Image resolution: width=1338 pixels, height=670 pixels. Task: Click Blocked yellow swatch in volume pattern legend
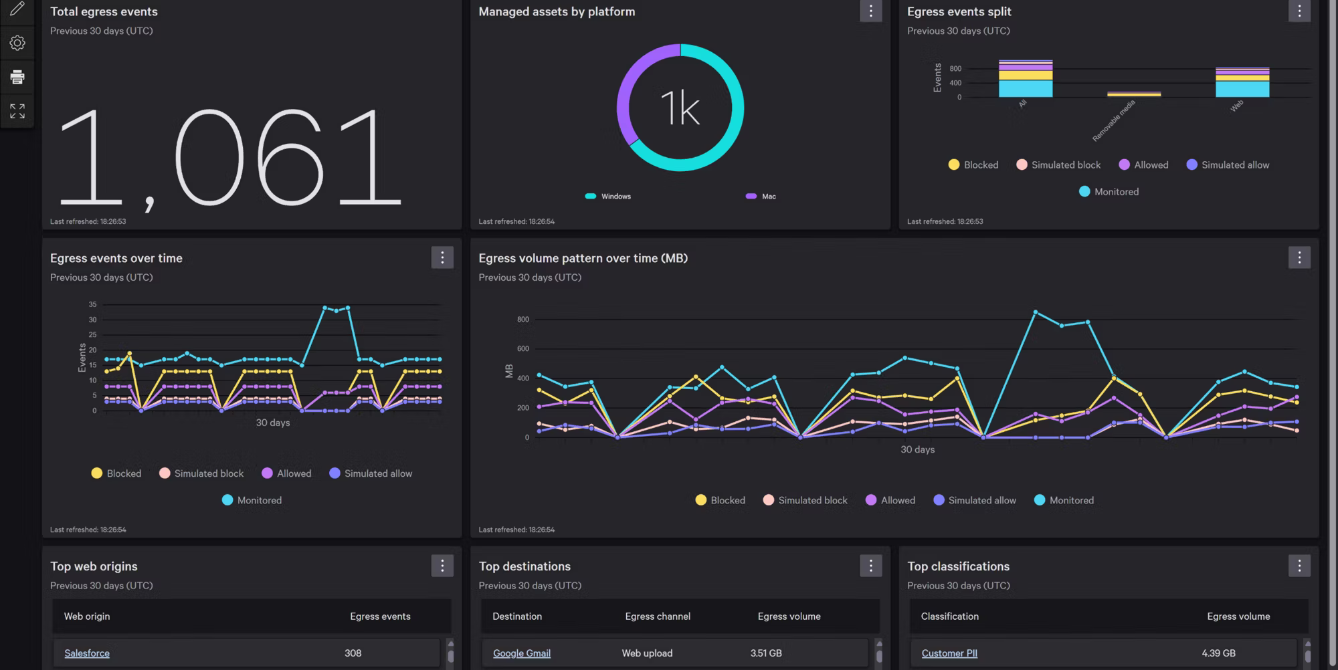pyautogui.click(x=700, y=500)
